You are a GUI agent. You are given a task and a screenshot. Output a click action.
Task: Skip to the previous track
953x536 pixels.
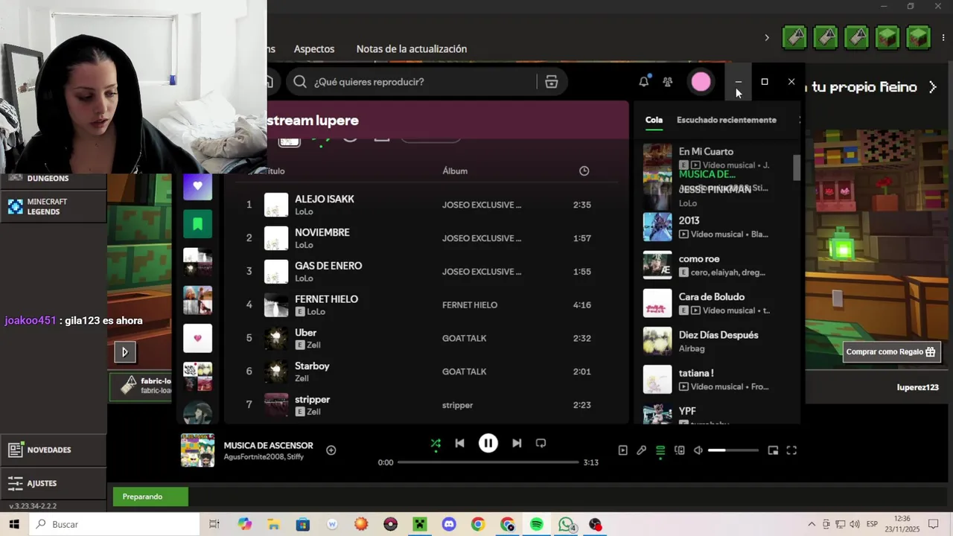point(459,443)
